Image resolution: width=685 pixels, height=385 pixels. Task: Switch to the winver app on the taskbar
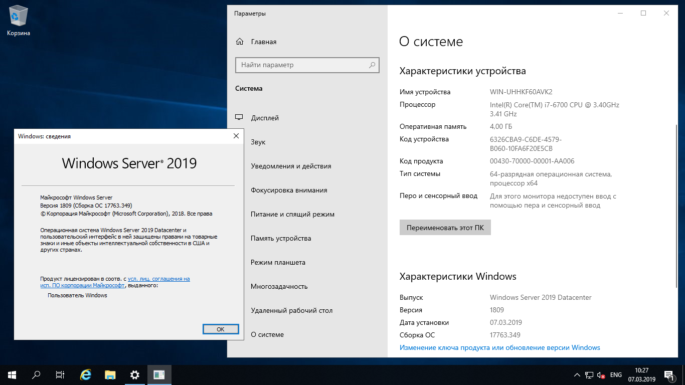159,374
